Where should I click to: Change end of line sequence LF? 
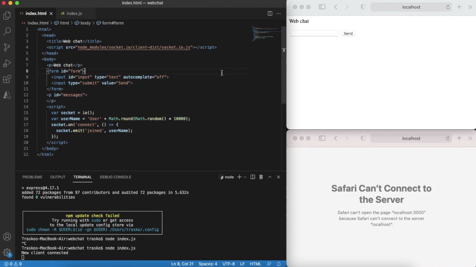click(x=242, y=264)
